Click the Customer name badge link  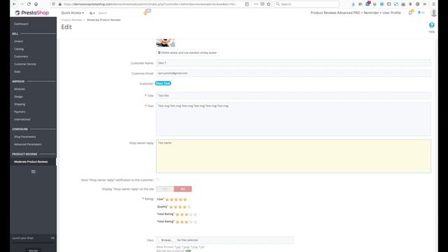click(x=163, y=83)
